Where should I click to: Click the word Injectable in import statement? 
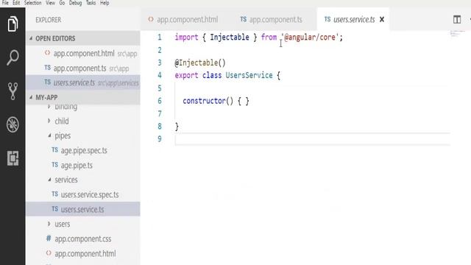click(x=230, y=38)
